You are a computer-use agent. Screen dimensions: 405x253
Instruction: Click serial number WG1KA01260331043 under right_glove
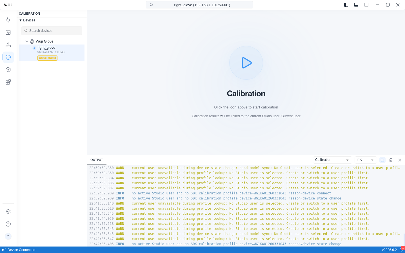[51, 52]
